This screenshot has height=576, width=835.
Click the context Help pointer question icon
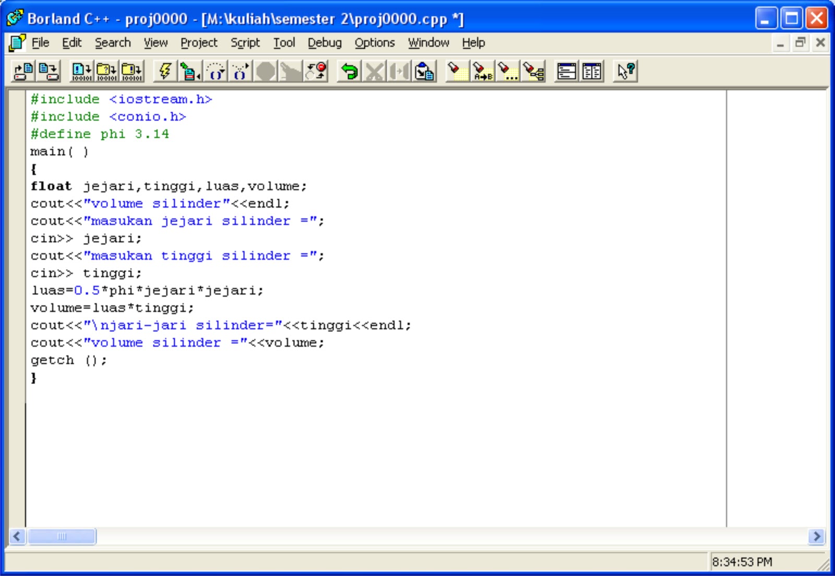pos(625,71)
